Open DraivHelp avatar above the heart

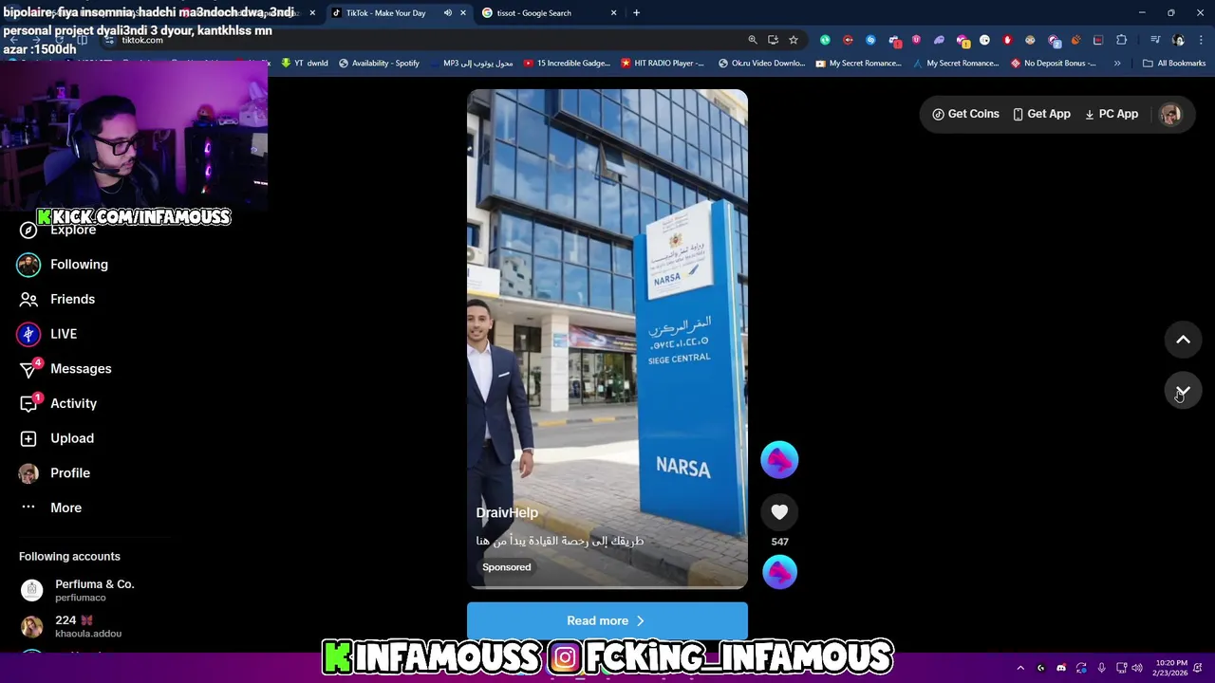(x=779, y=460)
